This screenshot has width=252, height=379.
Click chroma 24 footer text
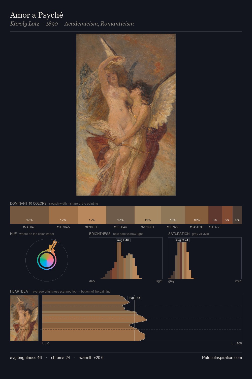point(60,358)
